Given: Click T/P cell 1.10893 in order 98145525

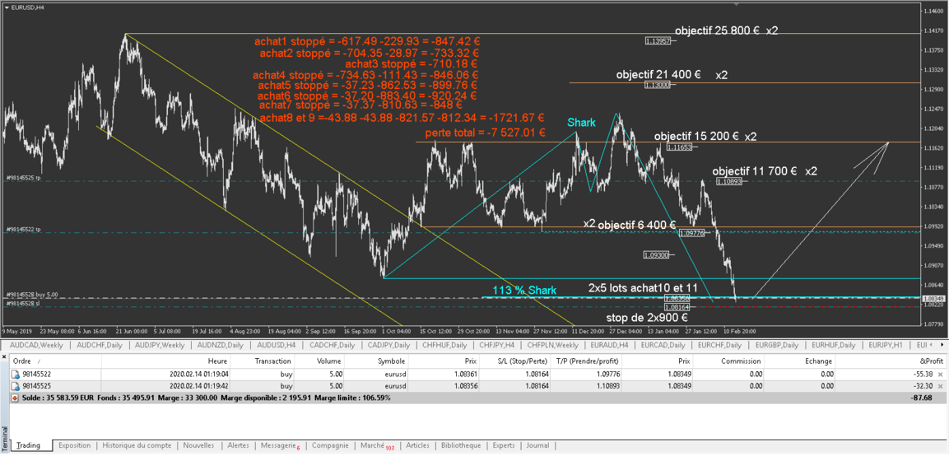Looking at the screenshot, I should click(610, 386).
